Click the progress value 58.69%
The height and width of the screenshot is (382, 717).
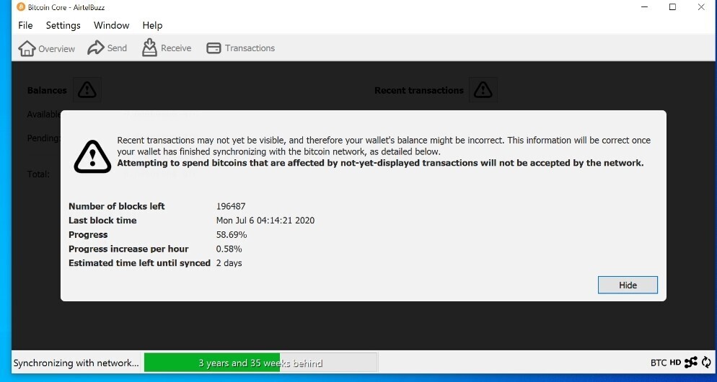(x=232, y=235)
